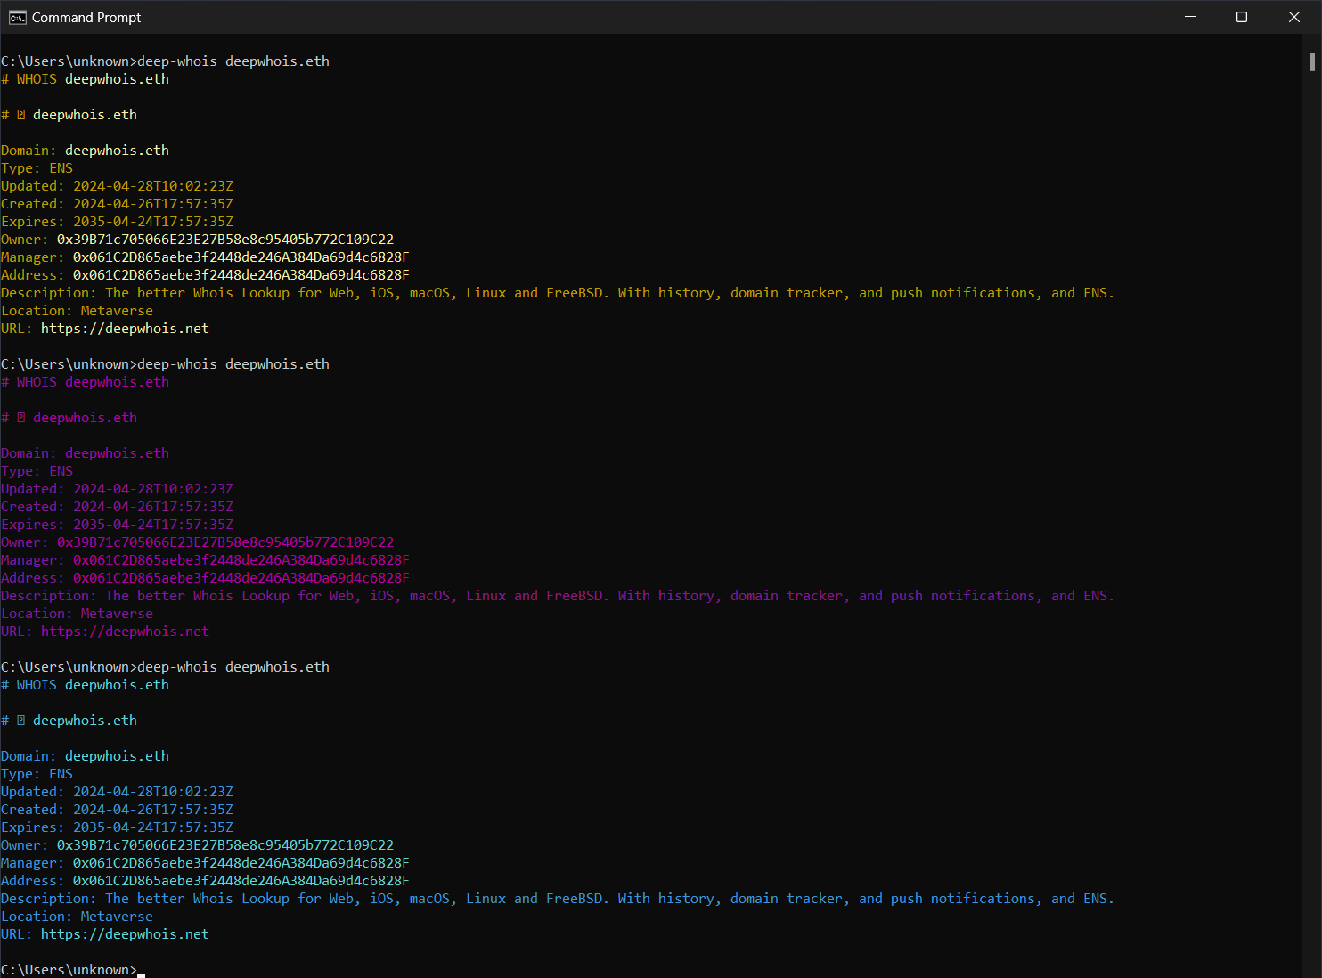Click the C:\Users\unknown> prompt at bottom
Viewport: 1322px width, 978px height.
tap(69, 969)
